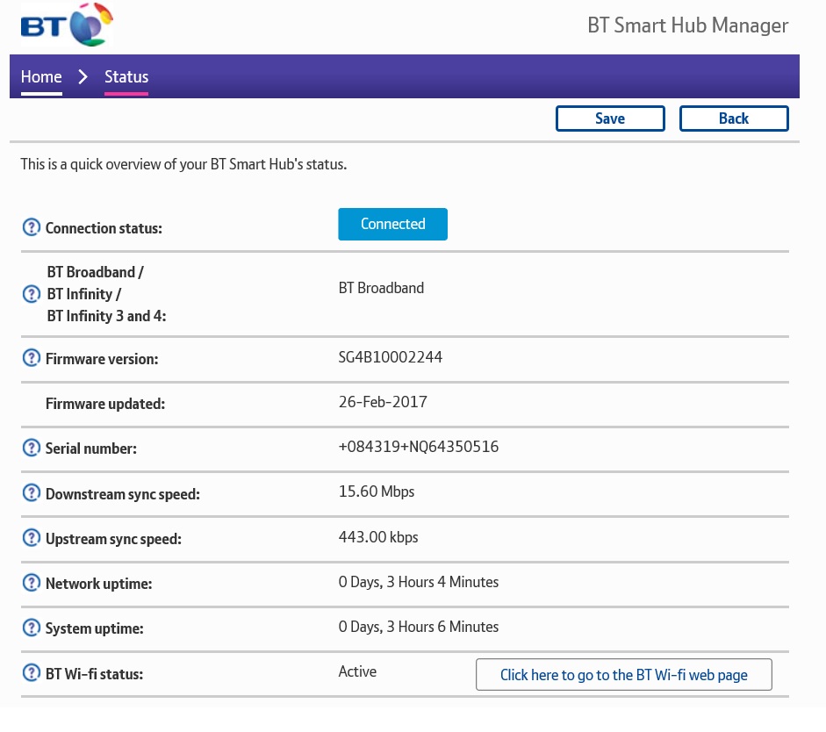Open Network uptime help icon

[31, 583]
